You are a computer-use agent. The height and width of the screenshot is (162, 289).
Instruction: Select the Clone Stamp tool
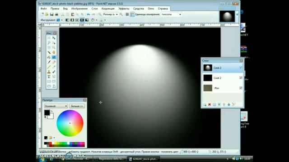pos(49,72)
